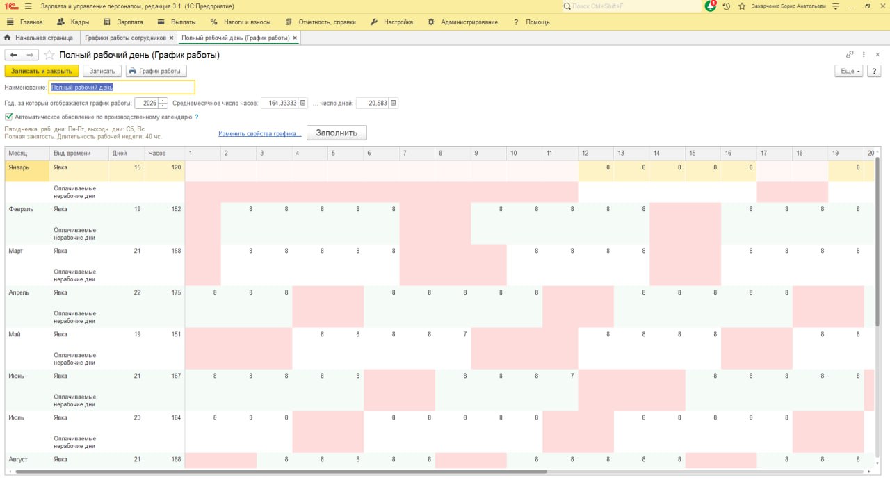Open the Еще dropdown menu
Viewport: 890px width, 480px height.
coord(848,70)
